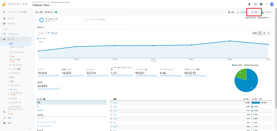Viewport: 277px width, 131px height.
Task: Open the date range picker dropdown
Action: pos(258,18)
